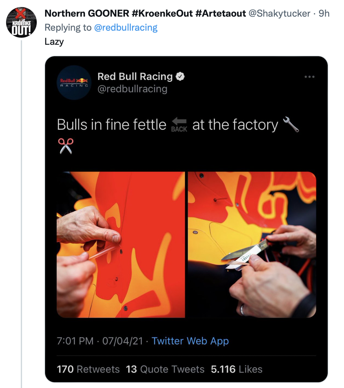This screenshot has width=344, height=388.
Task: Open the right photo with scissors cutting
Action: [x=252, y=244]
